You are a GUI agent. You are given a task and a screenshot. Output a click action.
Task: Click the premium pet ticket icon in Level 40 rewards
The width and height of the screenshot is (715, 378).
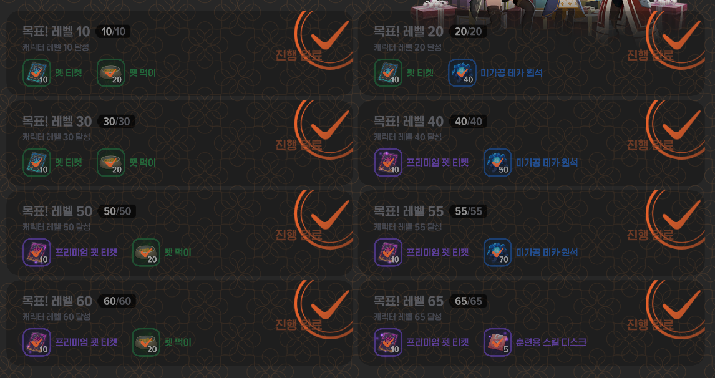tap(389, 162)
